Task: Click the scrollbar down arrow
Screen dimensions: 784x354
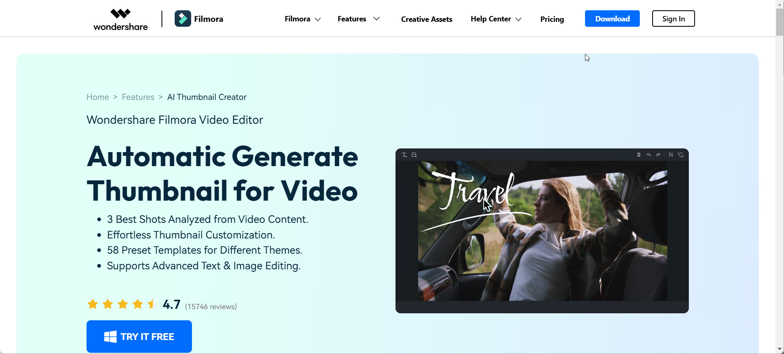Action: 779,349
